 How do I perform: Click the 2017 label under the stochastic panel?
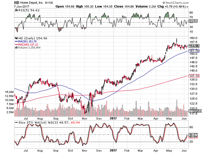pos(113,150)
